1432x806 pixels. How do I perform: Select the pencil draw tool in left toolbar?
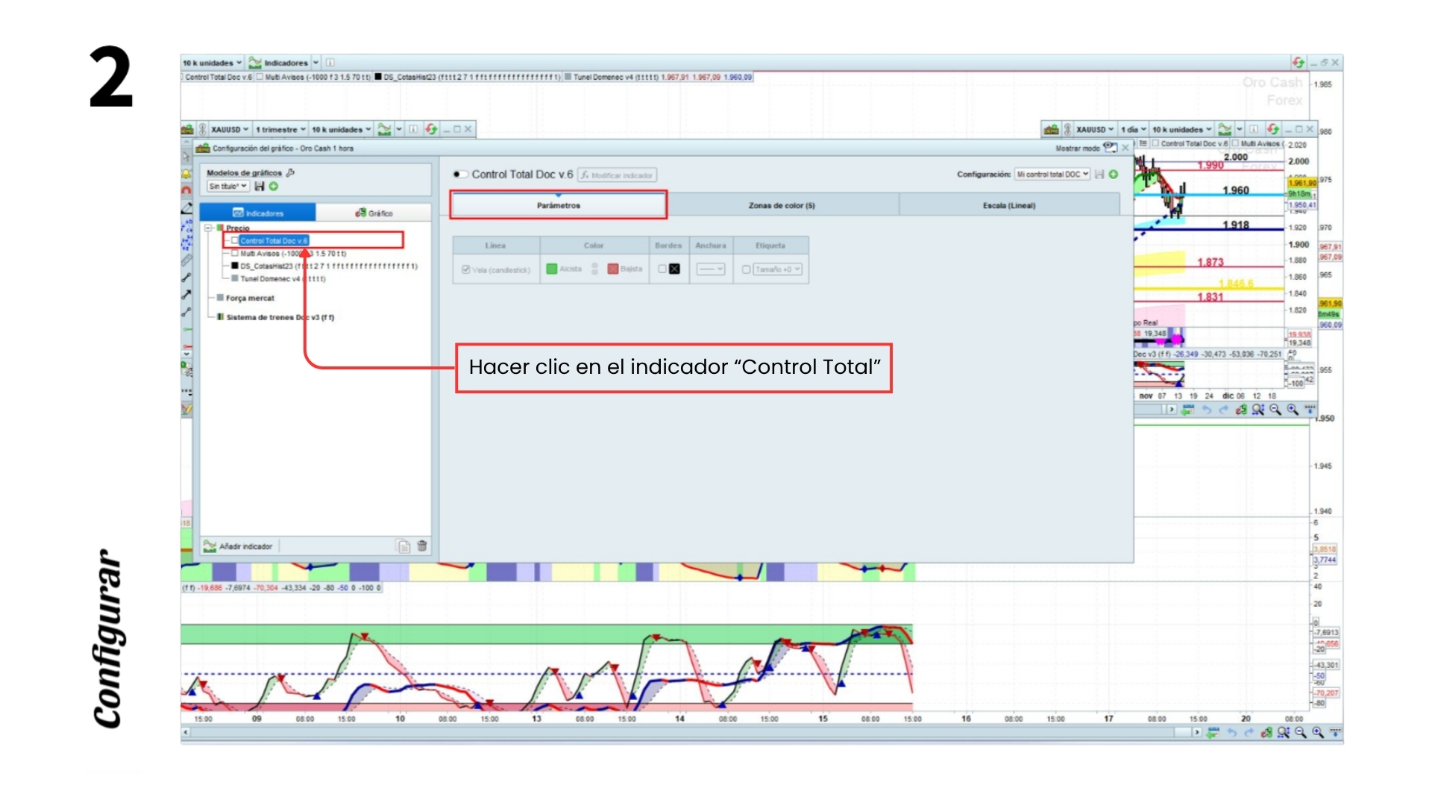pyautogui.click(x=186, y=208)
